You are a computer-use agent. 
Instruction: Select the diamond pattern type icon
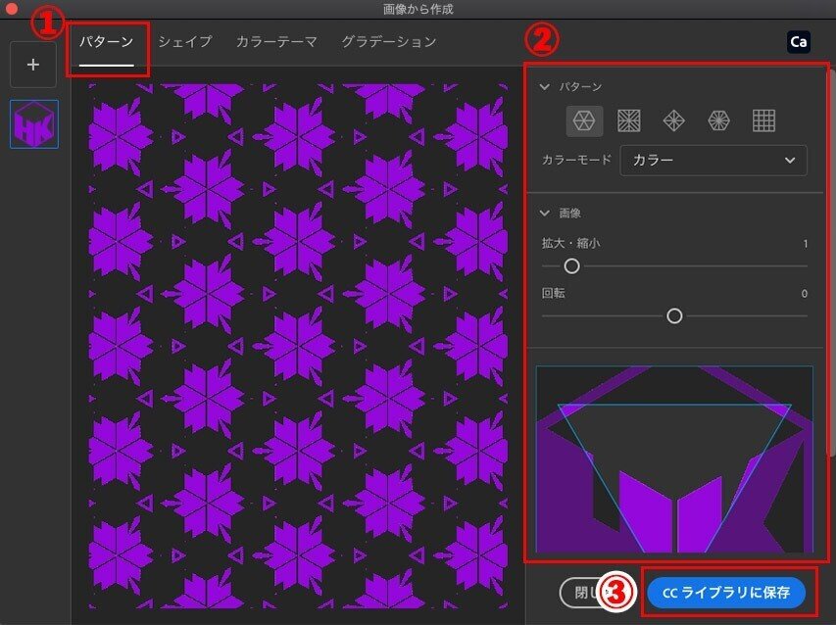[x=674, y=120]
